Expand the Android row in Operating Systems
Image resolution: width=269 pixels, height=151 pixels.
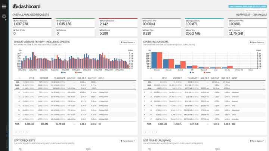(x=145, y=101)
